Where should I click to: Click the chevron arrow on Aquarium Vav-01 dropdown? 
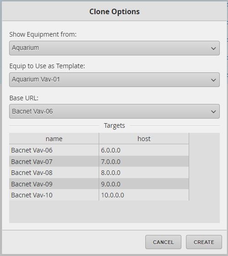[x=213, y=80]
